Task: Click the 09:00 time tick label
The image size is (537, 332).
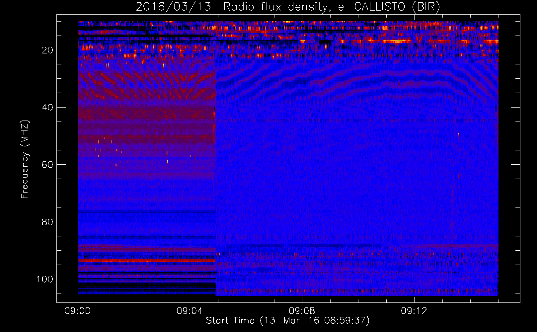Action: [78, 311]
